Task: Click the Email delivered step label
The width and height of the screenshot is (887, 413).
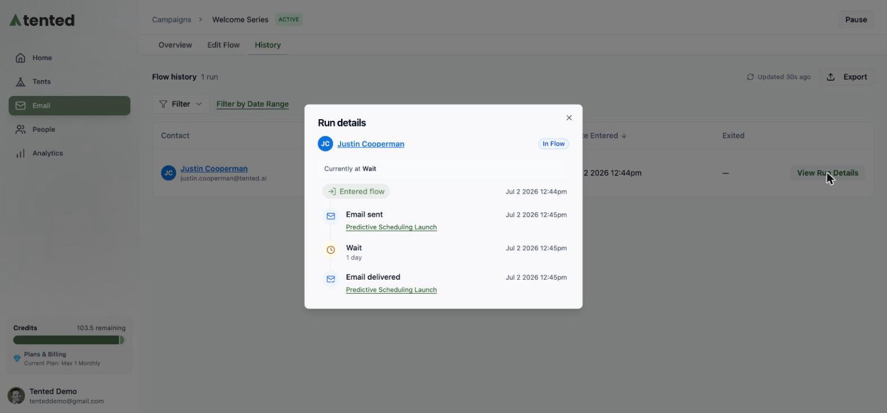Action: pos(373,277)
